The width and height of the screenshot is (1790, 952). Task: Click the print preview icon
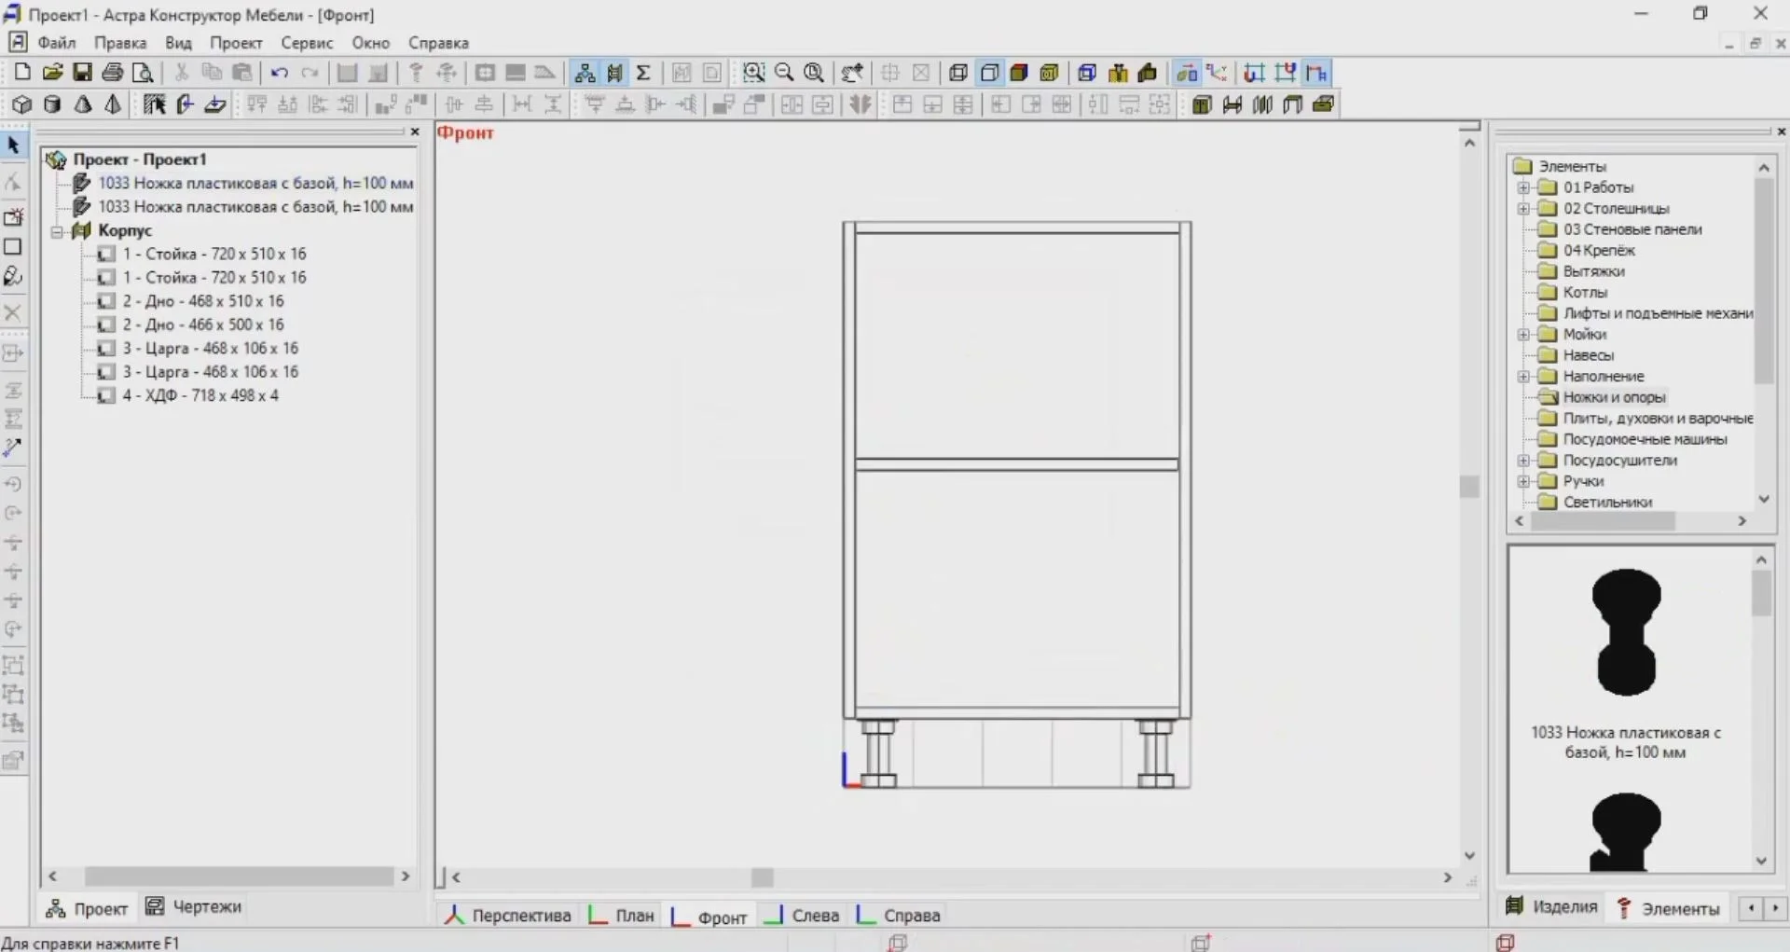(x=143, y=73)
